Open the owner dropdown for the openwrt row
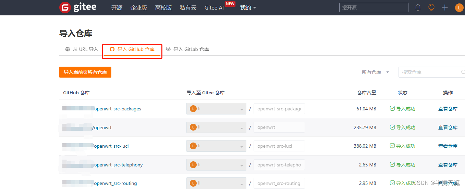 tap(216, 127)
